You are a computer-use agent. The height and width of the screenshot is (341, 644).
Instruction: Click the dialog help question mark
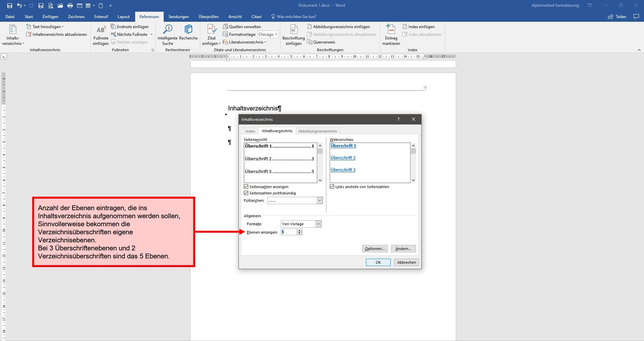[x=398, y=119]
